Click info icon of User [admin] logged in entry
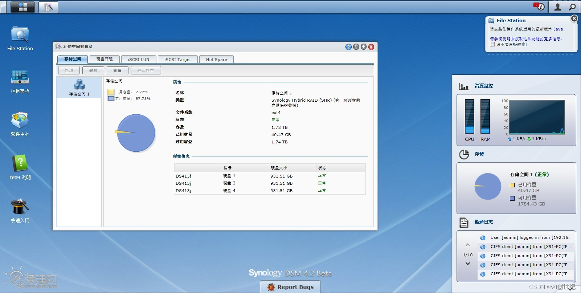The width and height of the screenshot is (581, 293). pyautogui.click(x=483, y=238)
